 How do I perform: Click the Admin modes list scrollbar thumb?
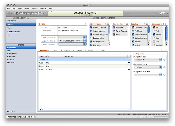click(109, 30)
